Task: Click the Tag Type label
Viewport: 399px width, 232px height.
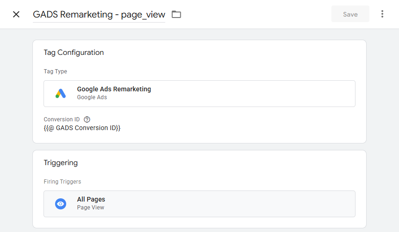Action: [x=55, y=71]
